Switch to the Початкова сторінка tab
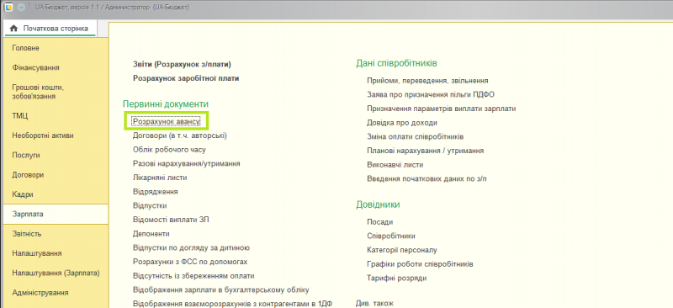673x308 pixels. (x=51, y=29)
